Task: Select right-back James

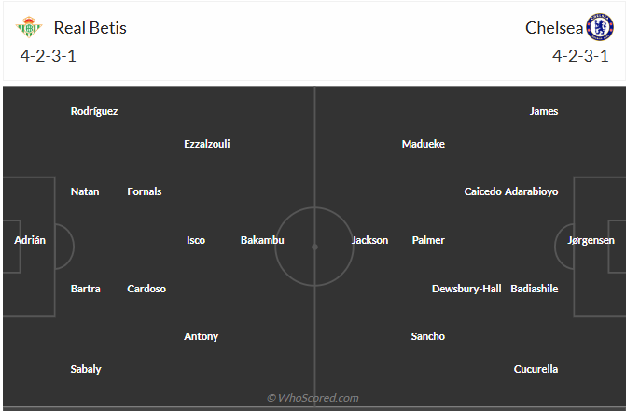Action: point(544,111)
